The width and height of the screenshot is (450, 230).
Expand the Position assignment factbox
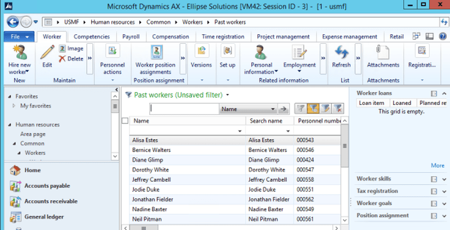tap(444, 217)
